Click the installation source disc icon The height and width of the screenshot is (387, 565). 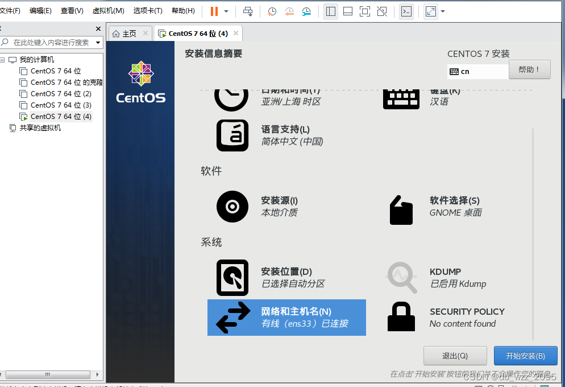[x=232, y=207]
